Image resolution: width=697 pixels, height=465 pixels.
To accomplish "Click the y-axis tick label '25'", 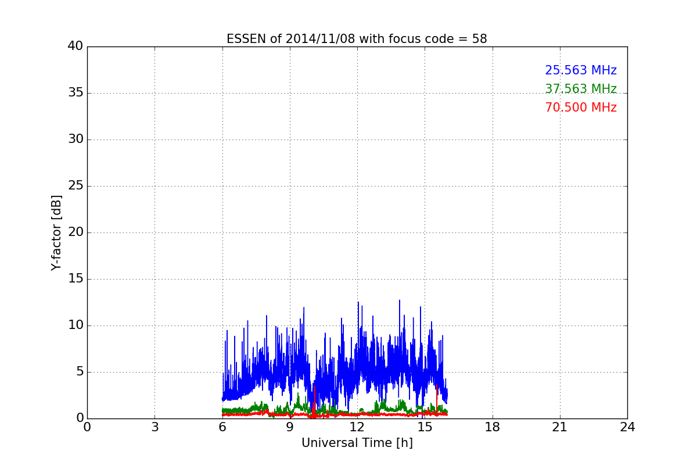I will pos(76,186).
